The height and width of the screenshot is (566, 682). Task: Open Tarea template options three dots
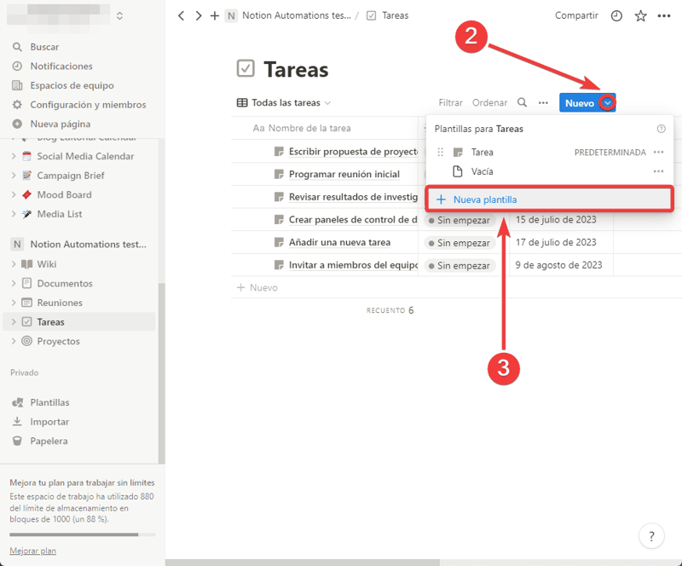click(658, 153)
